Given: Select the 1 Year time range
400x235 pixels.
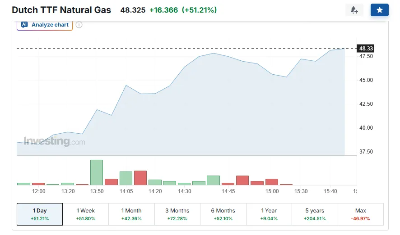Looking at the screenshot, I should click(269, 214).
